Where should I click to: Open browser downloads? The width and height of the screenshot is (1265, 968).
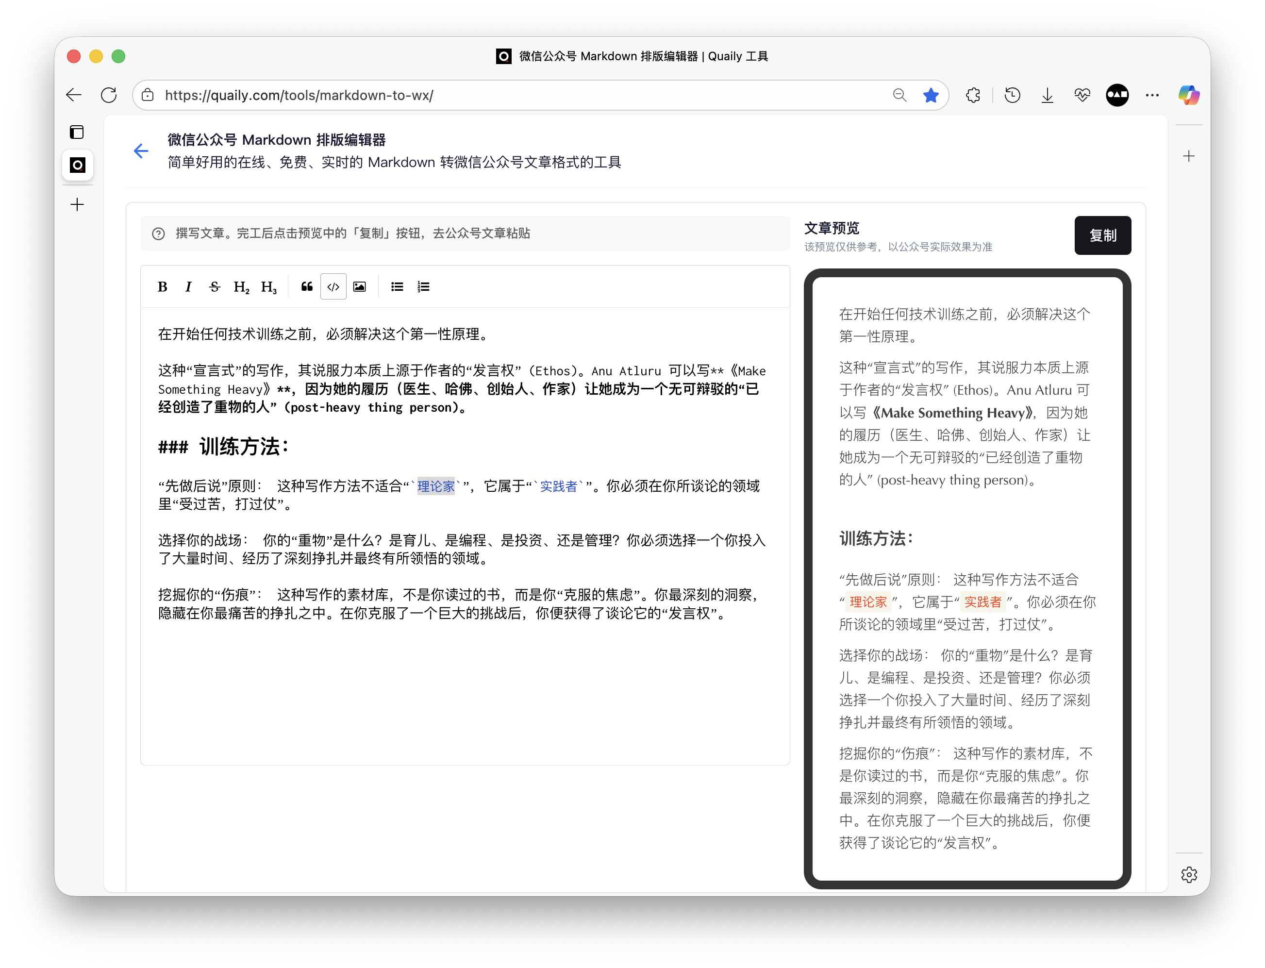(1047, 95)
